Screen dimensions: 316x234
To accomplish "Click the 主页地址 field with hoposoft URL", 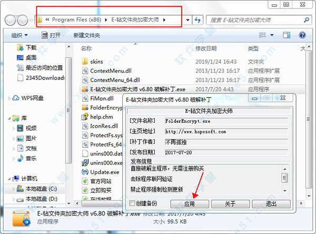I will [x=226, y=132].
